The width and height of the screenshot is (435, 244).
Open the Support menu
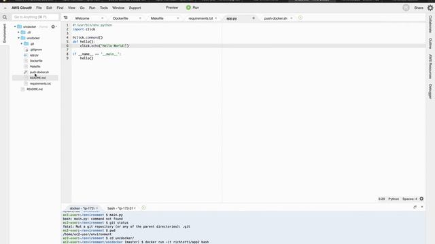(135, 7)
